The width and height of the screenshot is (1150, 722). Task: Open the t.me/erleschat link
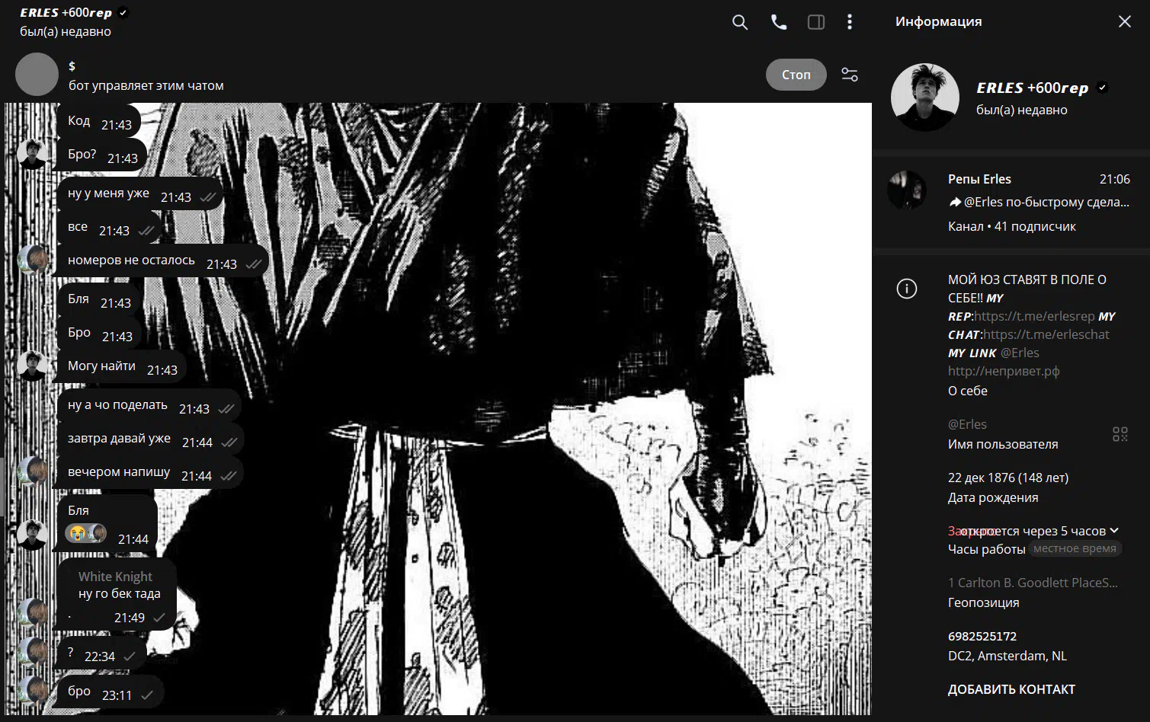(1046, 334)
